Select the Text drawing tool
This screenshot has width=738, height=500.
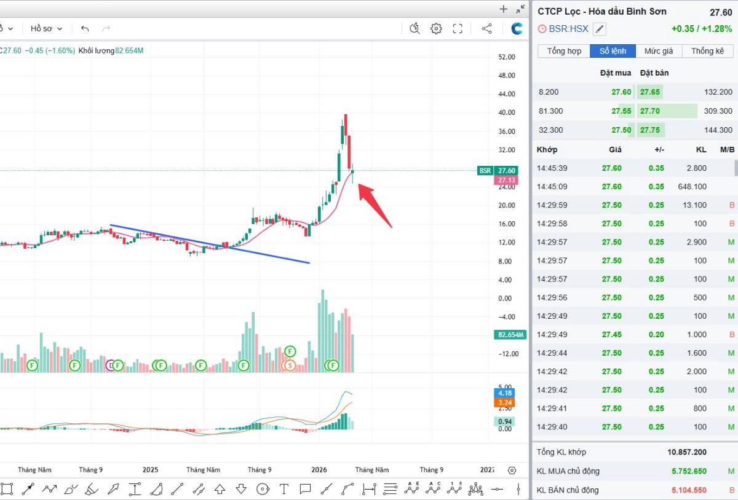[284, 489]
